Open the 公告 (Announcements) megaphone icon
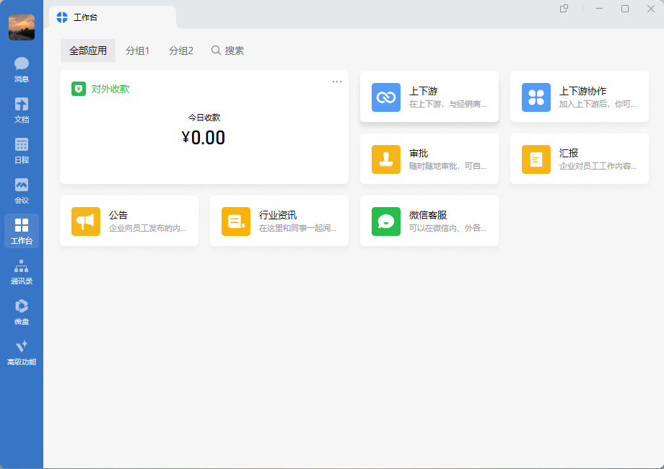Viewport: 664px width, 469px height. click(x=86, y=221)
